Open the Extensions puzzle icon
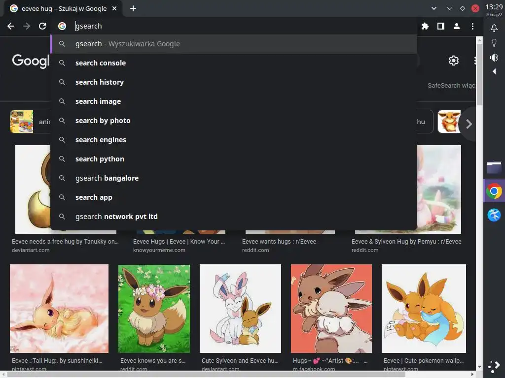505x378 pixels. point(425,26)
